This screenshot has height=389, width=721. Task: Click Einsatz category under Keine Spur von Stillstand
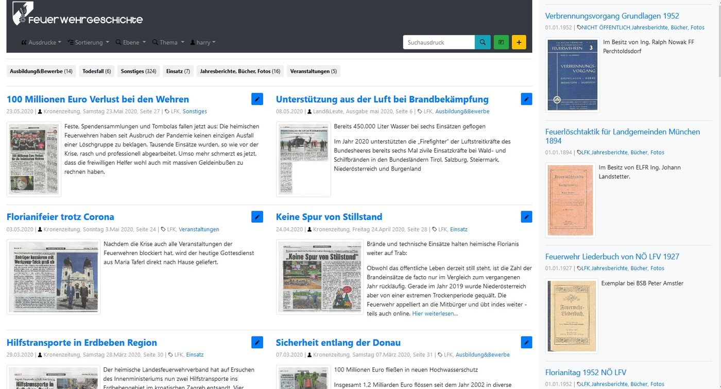pyautogui.click(x=459, y=229)
